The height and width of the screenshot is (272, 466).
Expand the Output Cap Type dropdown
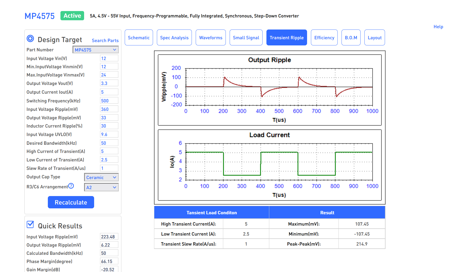101,177
